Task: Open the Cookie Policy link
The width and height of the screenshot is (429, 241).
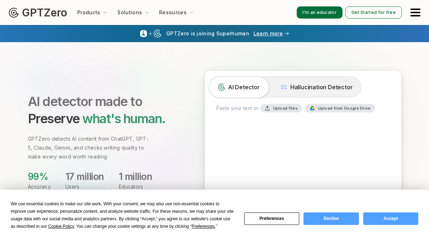Action: (x=61, y=226)
